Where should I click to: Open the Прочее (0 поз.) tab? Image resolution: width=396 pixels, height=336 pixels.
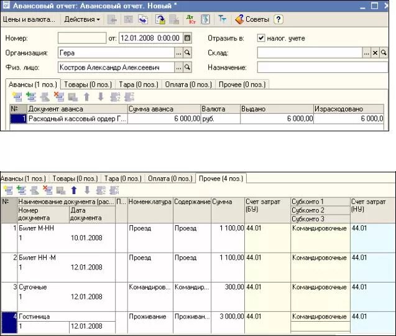(x=242, y=85)
